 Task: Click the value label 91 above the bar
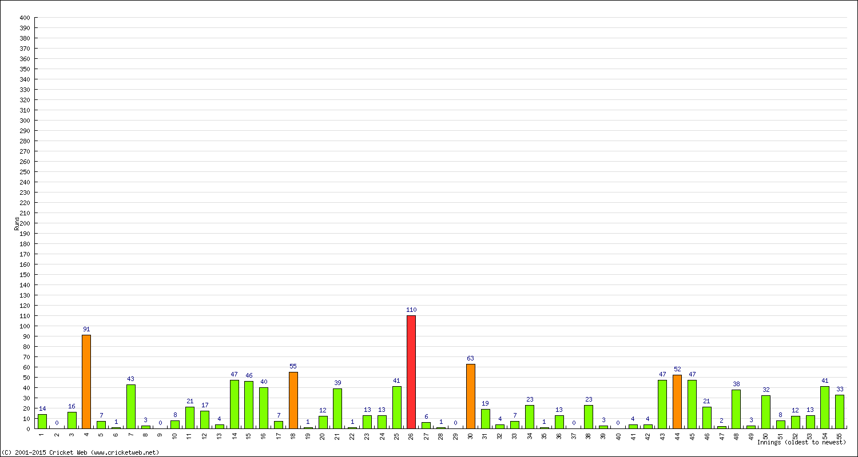(x=86, y=329)
